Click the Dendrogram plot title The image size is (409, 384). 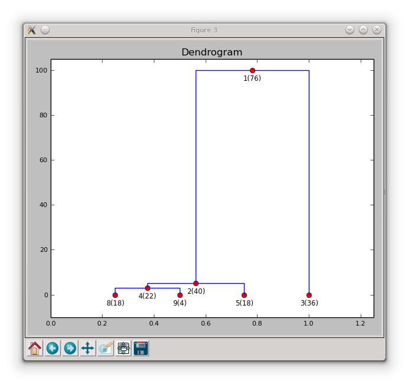tap(212, 52)
